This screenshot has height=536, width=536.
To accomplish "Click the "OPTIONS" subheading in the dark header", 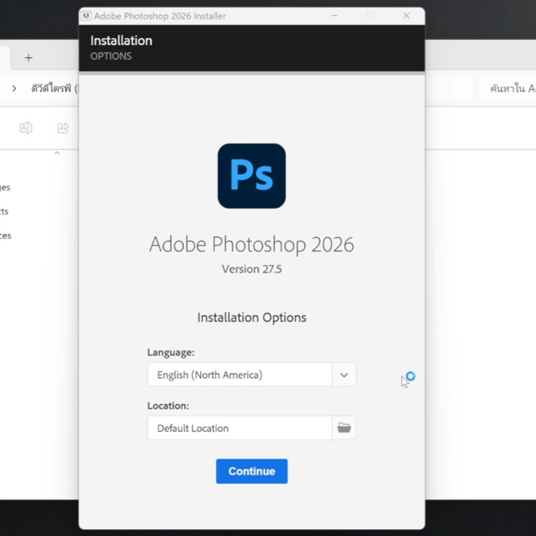I will 111,56.
